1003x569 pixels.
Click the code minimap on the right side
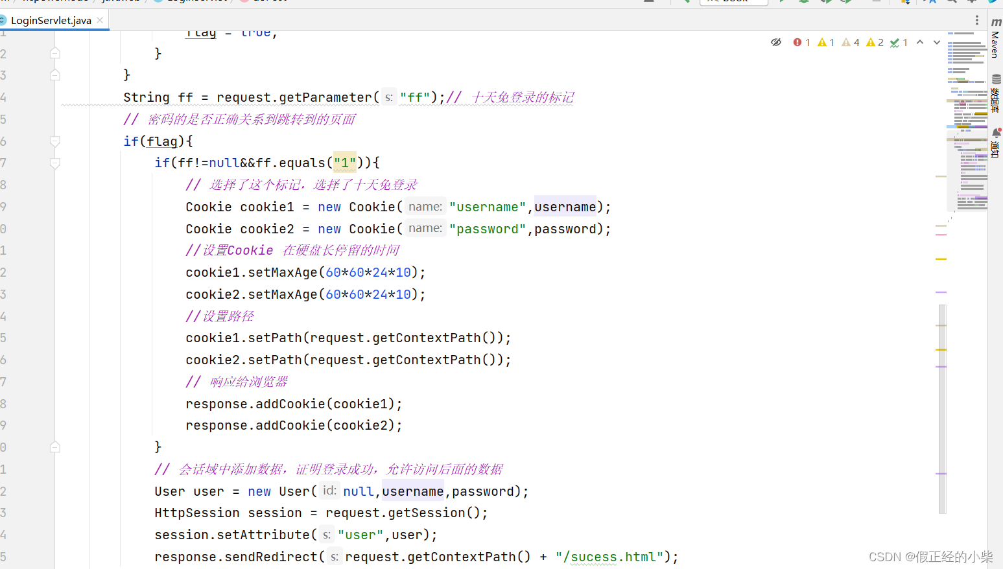pyautogui.click(x=967, y=122)
